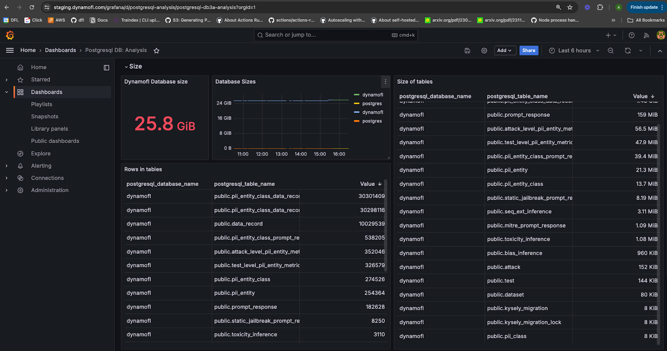
Task: Click the Search or jump to field
Action: click(336, 35)
